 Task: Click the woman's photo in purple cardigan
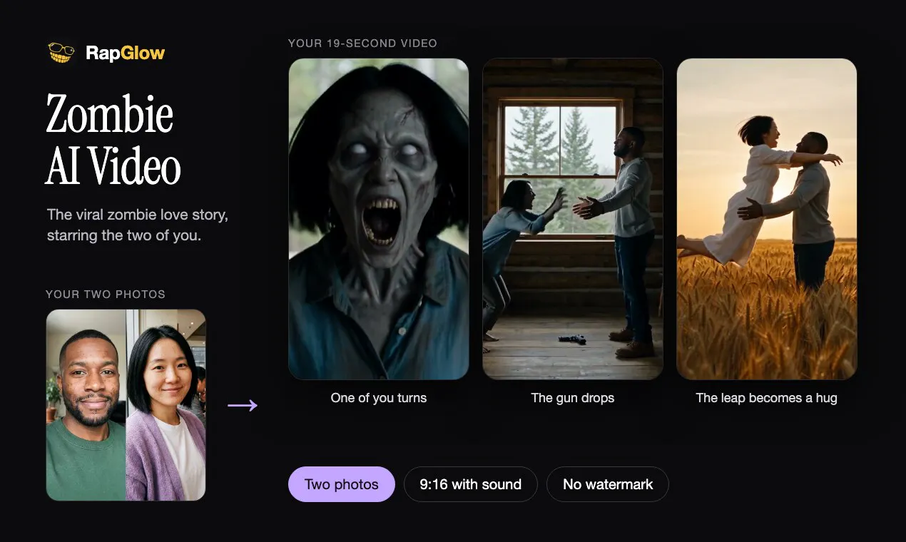166,405
